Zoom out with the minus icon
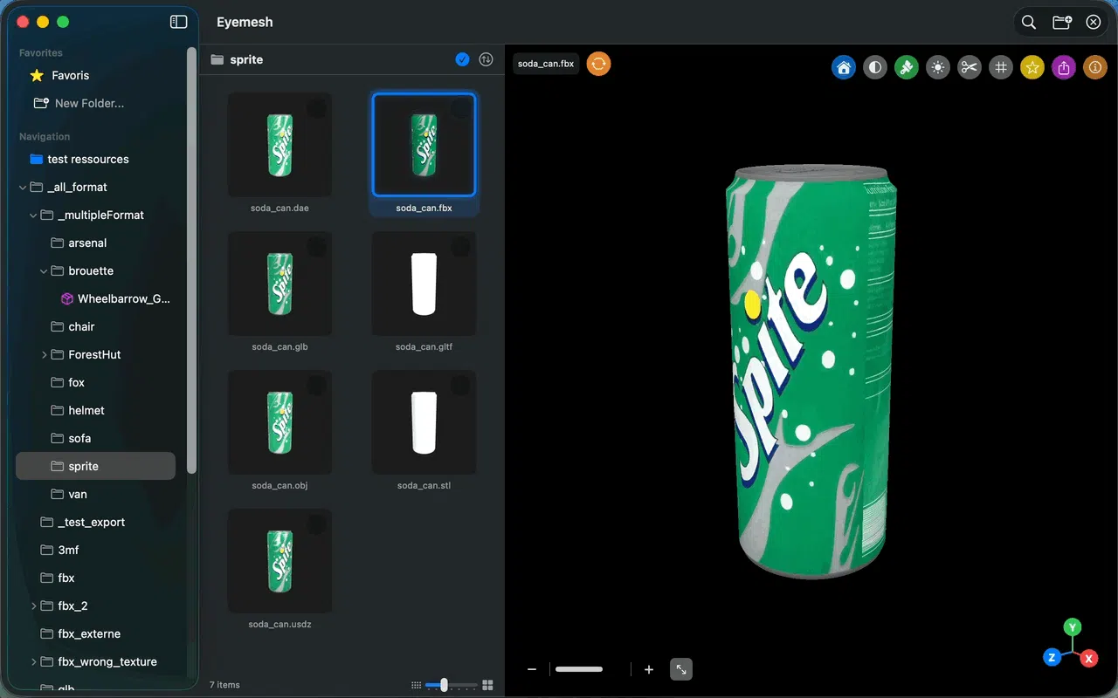This screenshot has width=1118, height=698. 532,669
